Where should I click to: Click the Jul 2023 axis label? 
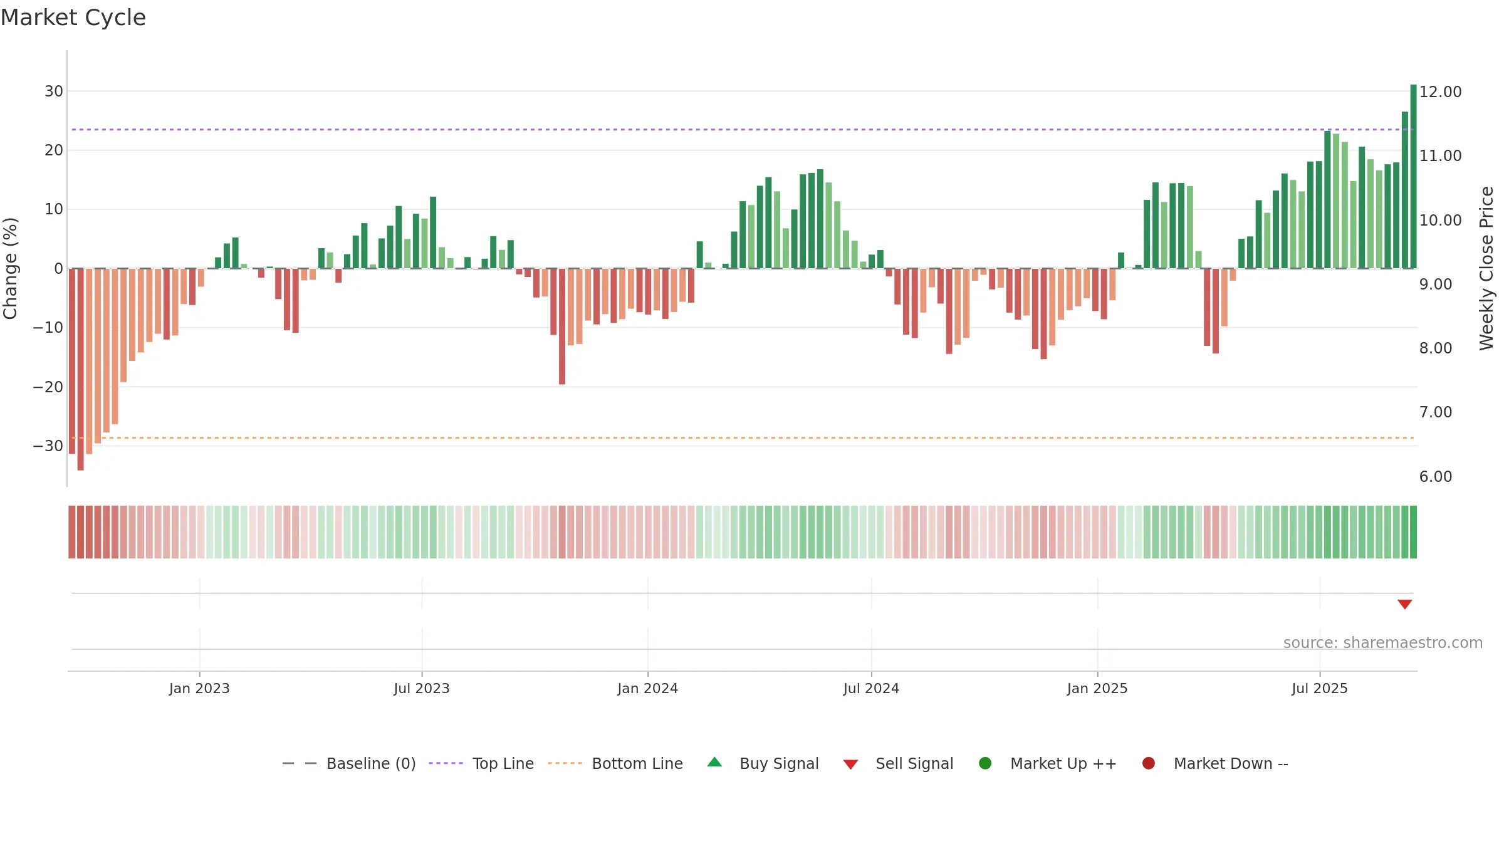[x=422, y=689]
